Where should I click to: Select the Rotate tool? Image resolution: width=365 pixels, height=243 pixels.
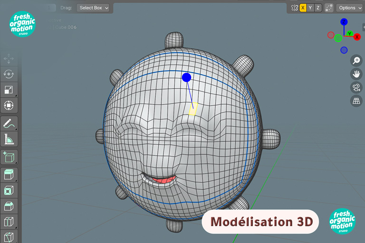pyautogui.click(x=9, y=74)
